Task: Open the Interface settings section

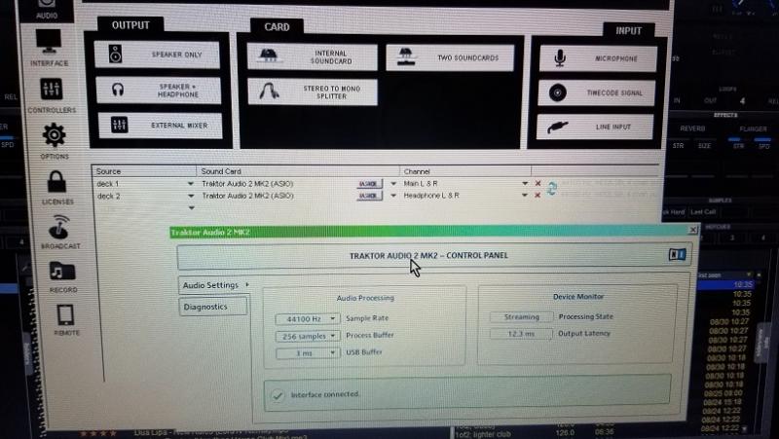Action: pos(49,48)
